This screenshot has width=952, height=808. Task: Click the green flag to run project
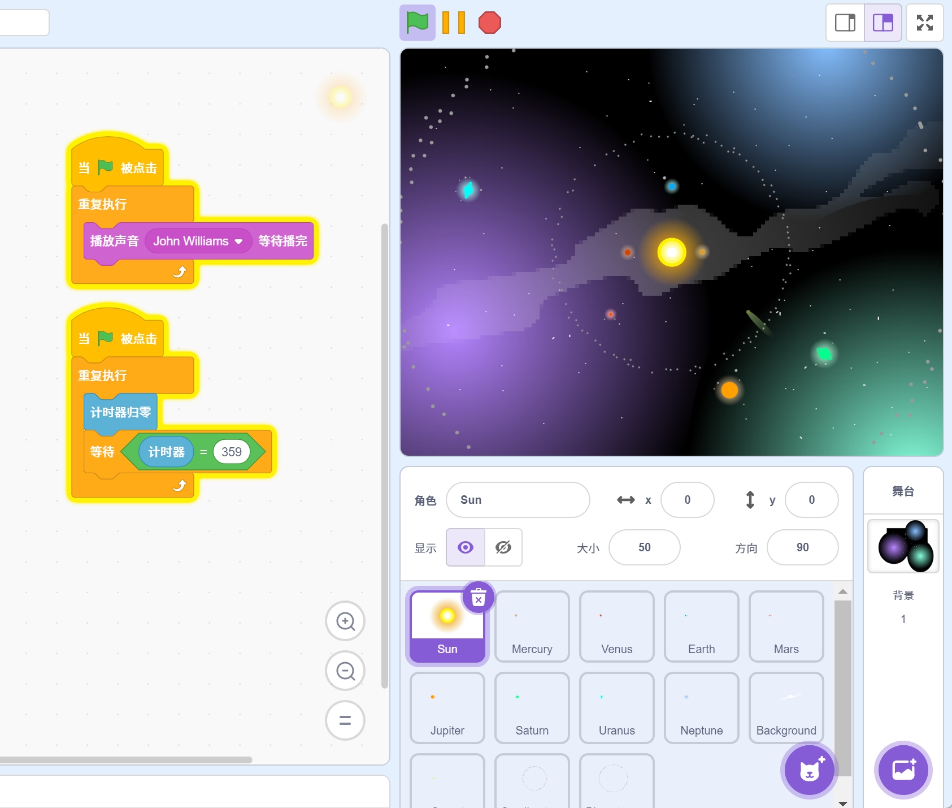coord(417,23)
